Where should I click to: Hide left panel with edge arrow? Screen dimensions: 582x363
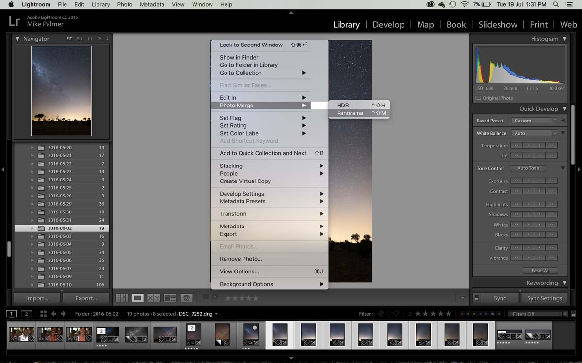[3, 169]
